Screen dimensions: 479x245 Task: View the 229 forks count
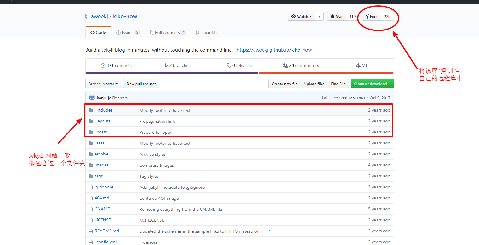click(x=387, y=17)
